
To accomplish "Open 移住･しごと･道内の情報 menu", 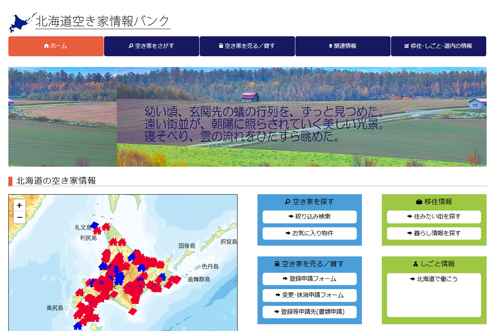I will 438,46.
